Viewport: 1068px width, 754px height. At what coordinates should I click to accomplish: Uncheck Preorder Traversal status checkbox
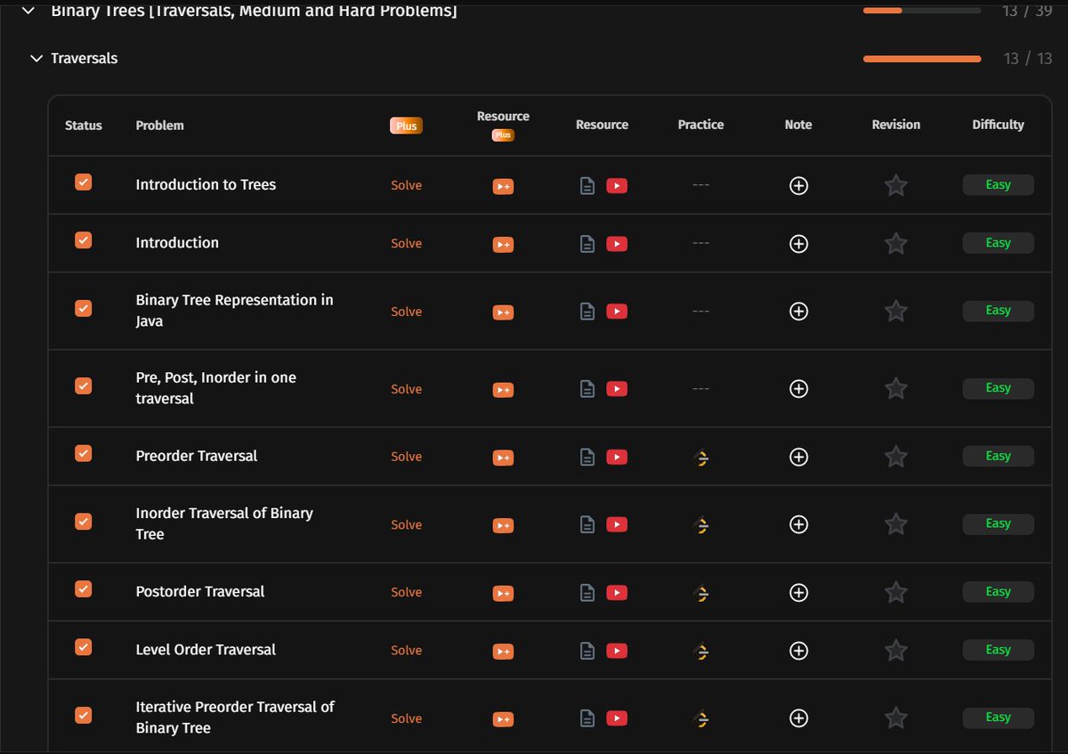83,453
